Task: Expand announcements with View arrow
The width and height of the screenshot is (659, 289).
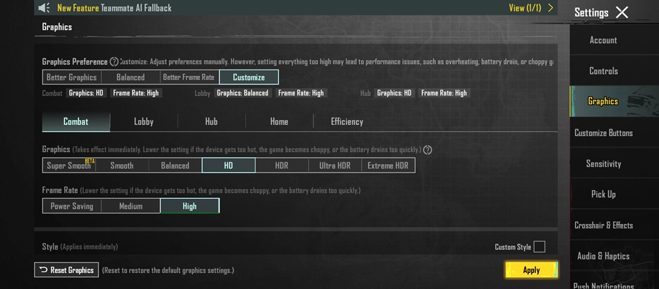Action: (550, 8)
